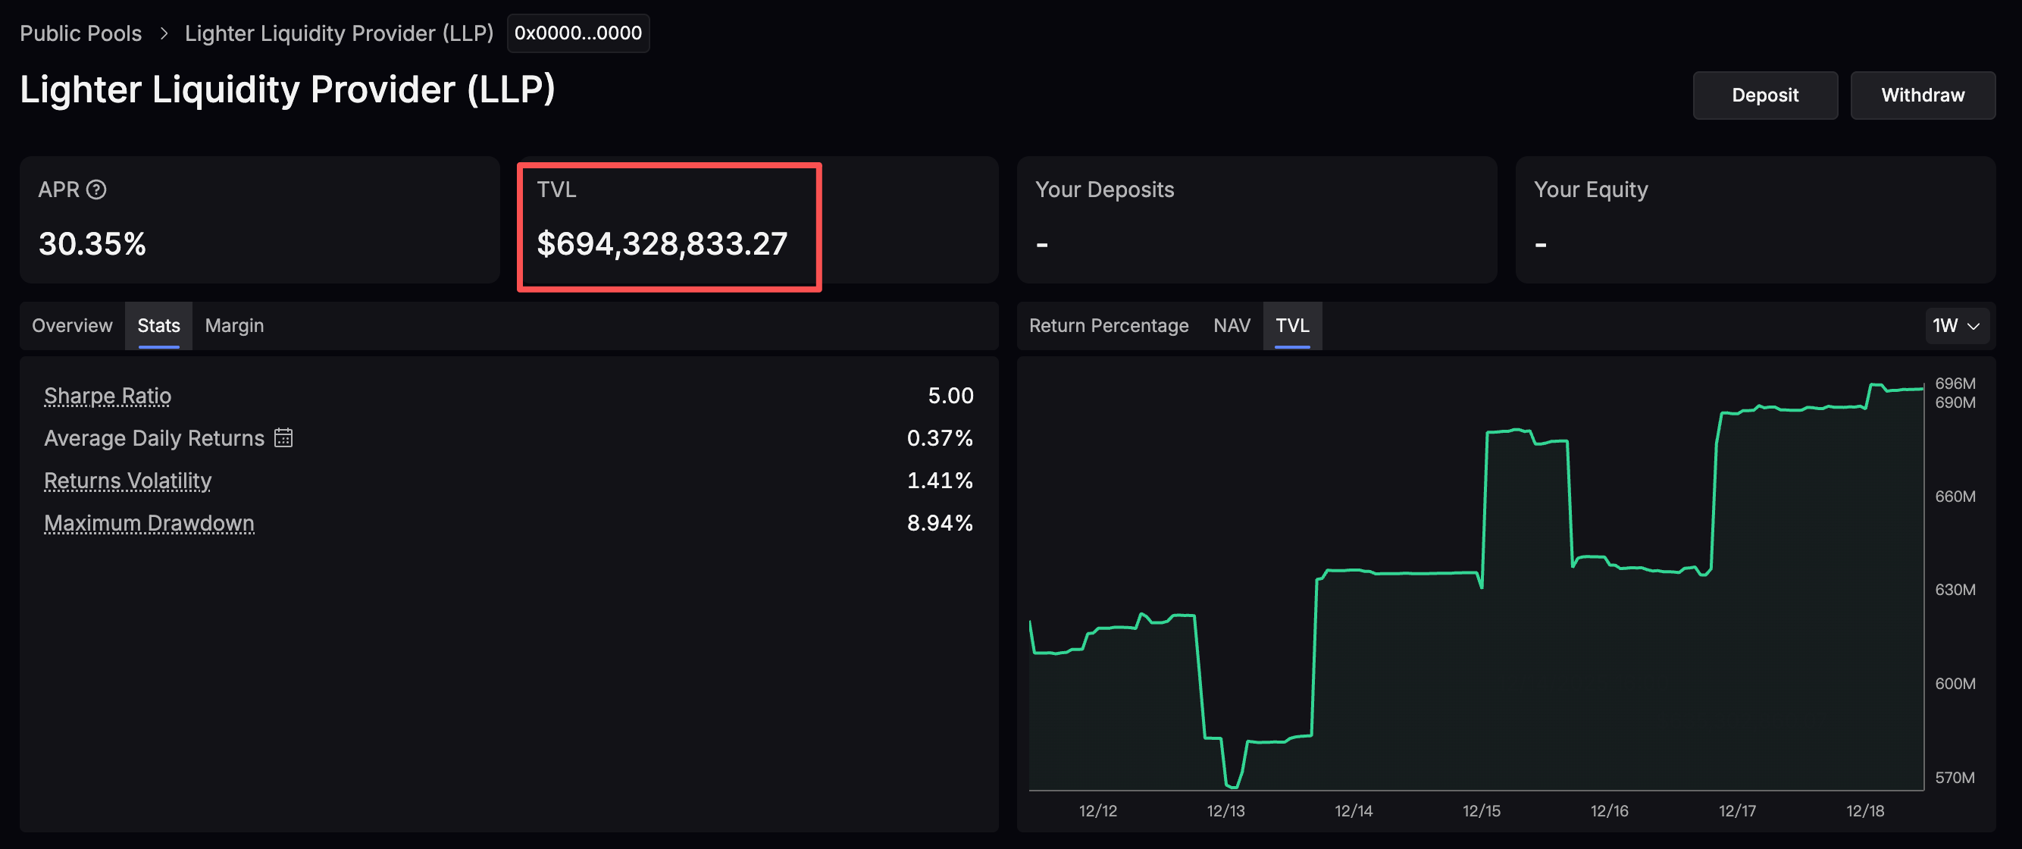Expand the time range selector on the chart
Viewport: 2022px width, 849px height.
1957,325
